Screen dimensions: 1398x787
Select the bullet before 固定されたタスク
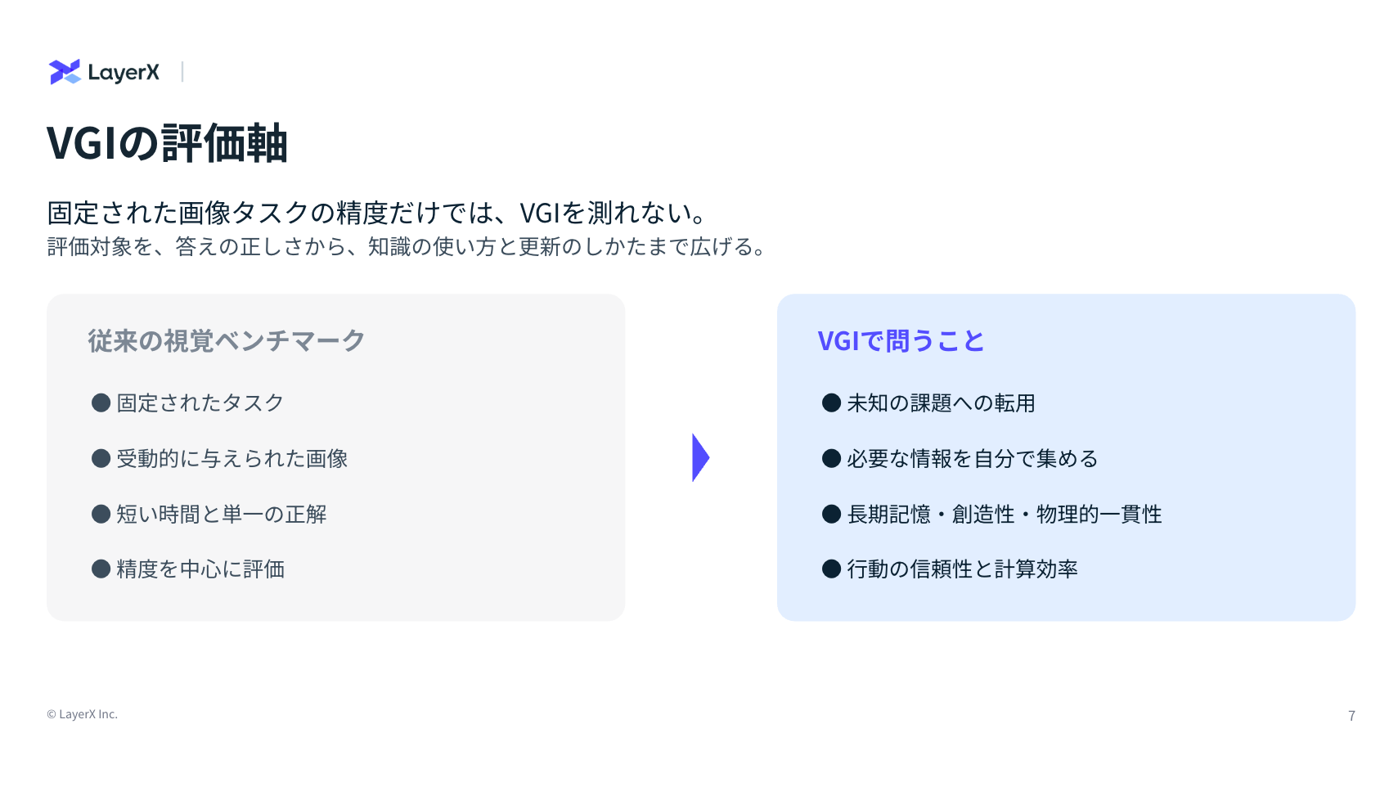pos(101,402)
